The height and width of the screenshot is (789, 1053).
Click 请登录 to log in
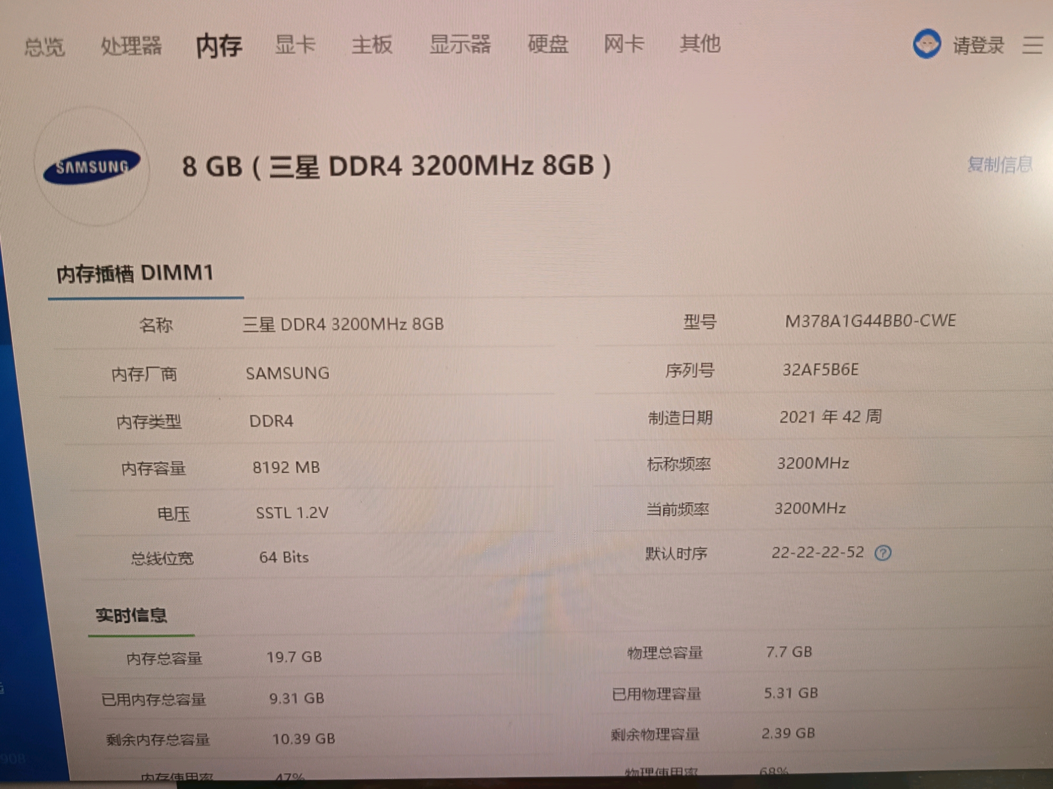(978, 45)
